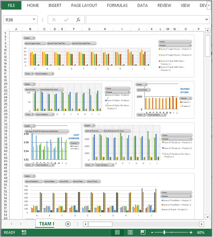Show more ribbon tabs with right arrow
Viewport: 213px width, 237px height.
point(209,5)
